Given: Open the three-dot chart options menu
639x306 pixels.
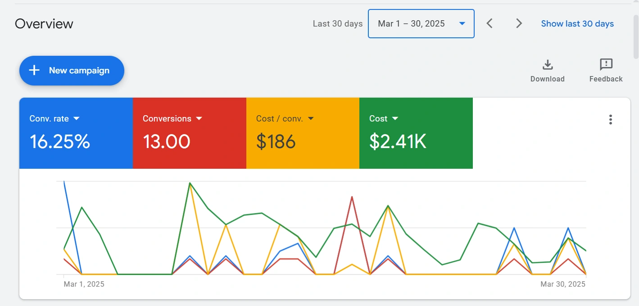Looking at the screenshot, I should pos(611,119).
